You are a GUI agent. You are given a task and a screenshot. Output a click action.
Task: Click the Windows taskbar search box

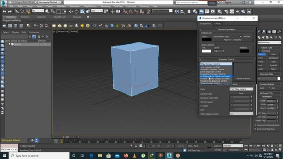coord(39,155)
